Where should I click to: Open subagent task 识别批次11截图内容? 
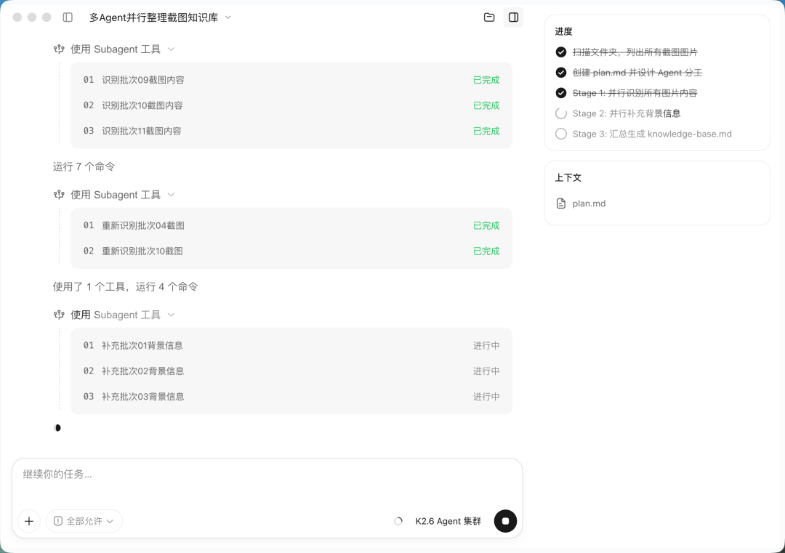coord(291,131)
